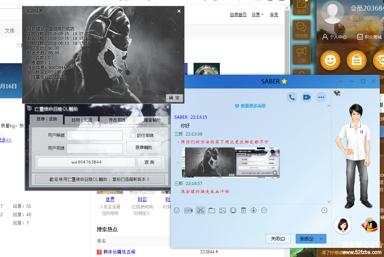Screen dimensions: 384x257
Task: Send a picture using the image icon
Action: coord(222,210)
